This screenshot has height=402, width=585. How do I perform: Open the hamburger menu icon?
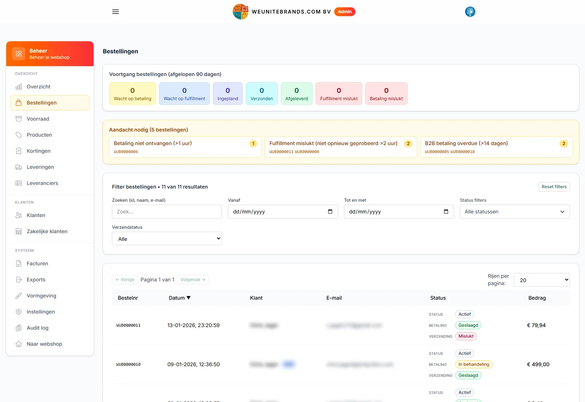point(116,12)
